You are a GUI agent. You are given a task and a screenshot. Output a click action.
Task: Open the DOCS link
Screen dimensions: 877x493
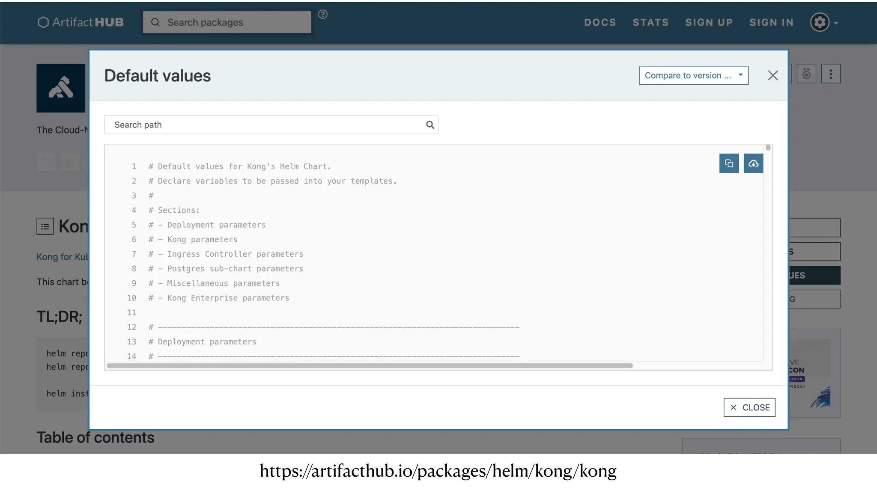tap(600, 22)
